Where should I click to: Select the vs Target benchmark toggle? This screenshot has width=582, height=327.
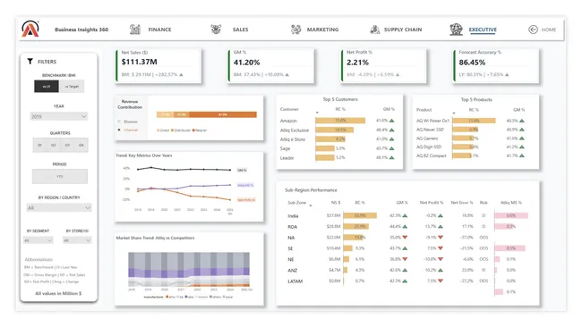click(x=72, y=87)
